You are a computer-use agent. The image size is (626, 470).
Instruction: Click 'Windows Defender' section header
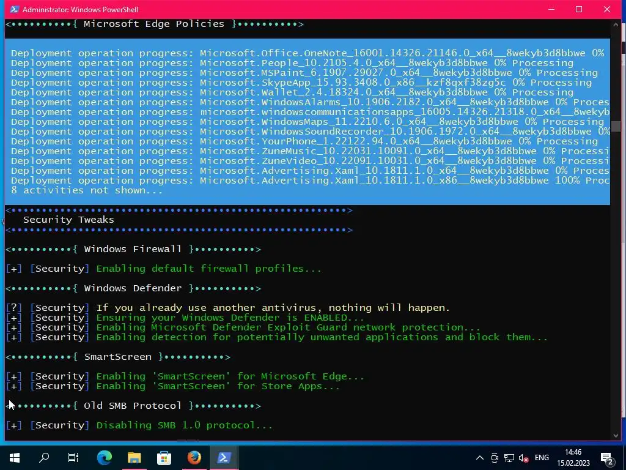(x=133, y=288)
